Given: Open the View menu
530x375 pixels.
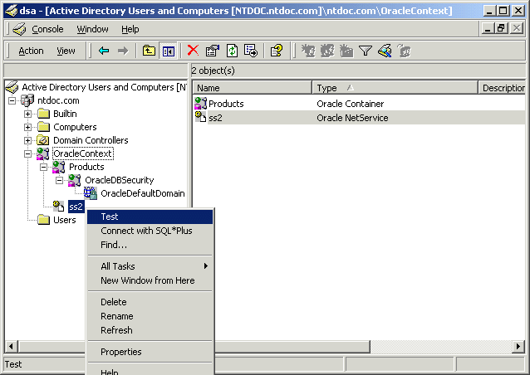Looking at the screenshot, I should pyautogui.click(x=66, y=51).
